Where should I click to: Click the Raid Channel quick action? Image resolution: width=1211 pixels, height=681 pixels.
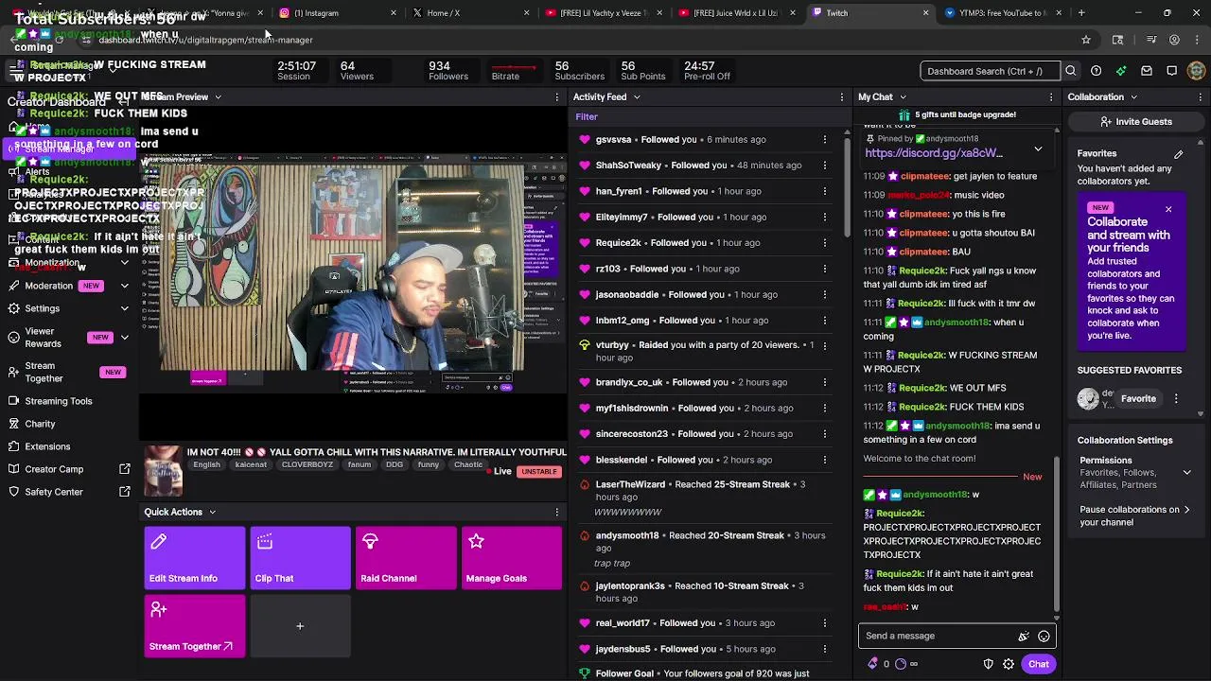tap(406, 558)
